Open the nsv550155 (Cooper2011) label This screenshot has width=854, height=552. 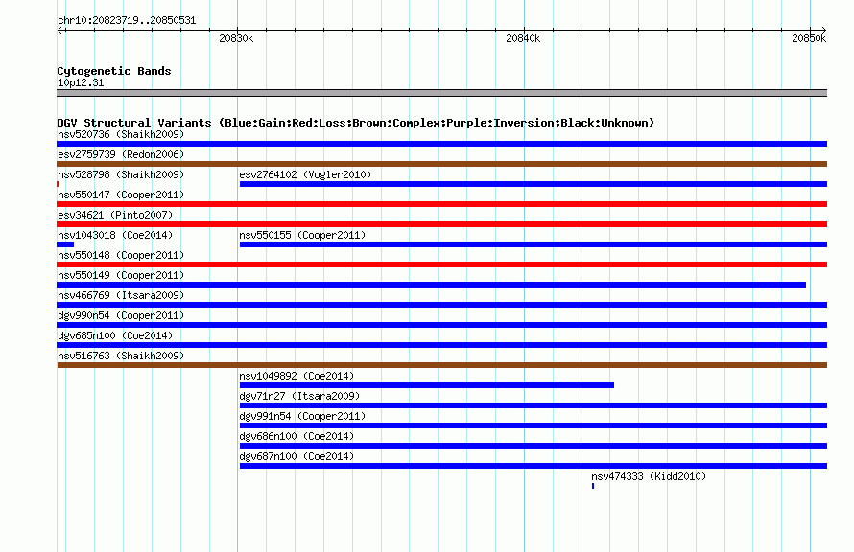click(x=302, y=235)
